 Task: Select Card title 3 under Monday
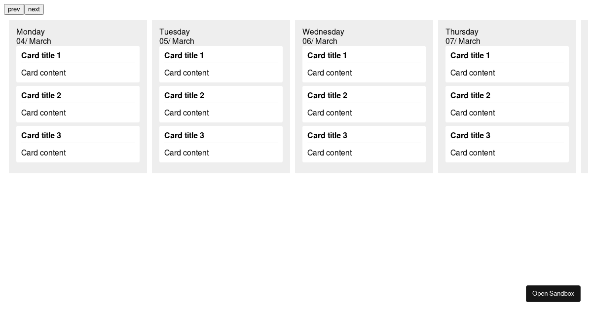(41, 135)
